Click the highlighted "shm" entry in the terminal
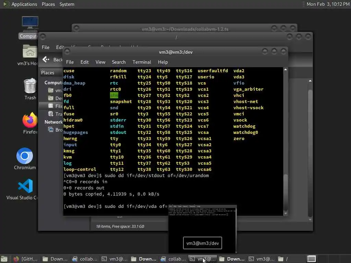This screenshot has width=351, height=263. 114,95
